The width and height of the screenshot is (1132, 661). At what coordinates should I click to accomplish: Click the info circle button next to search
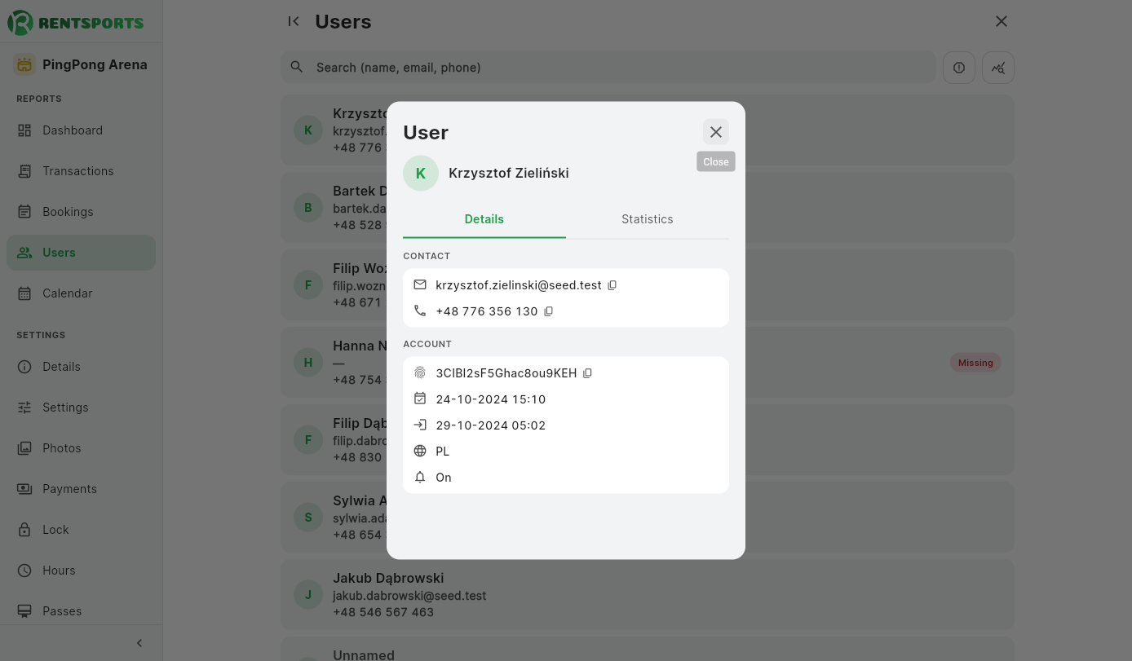959,68
